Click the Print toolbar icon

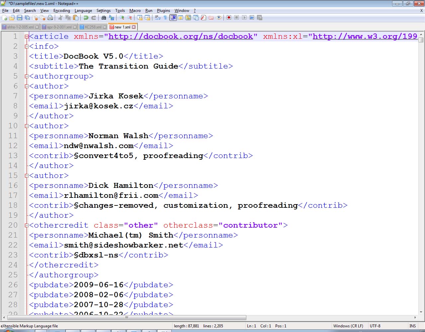coord(50,18)
